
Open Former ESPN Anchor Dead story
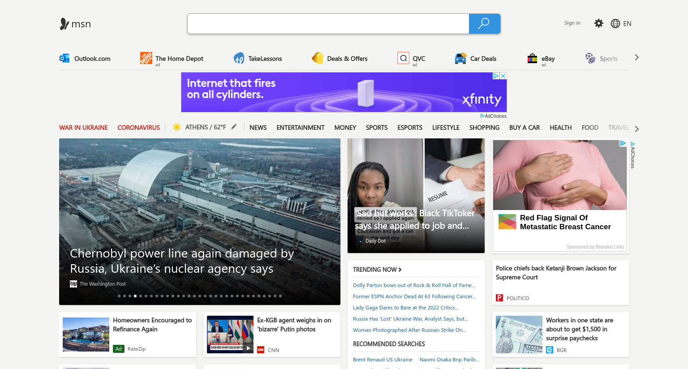(x=414, y=296)
